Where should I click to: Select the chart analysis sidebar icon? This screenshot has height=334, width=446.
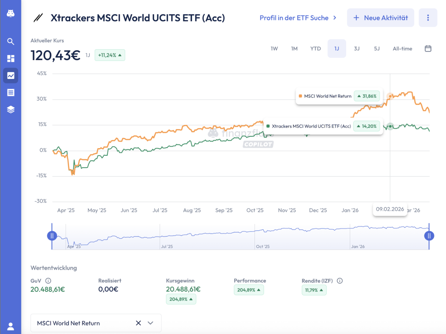pyautogui.click(x=11, y=75)
